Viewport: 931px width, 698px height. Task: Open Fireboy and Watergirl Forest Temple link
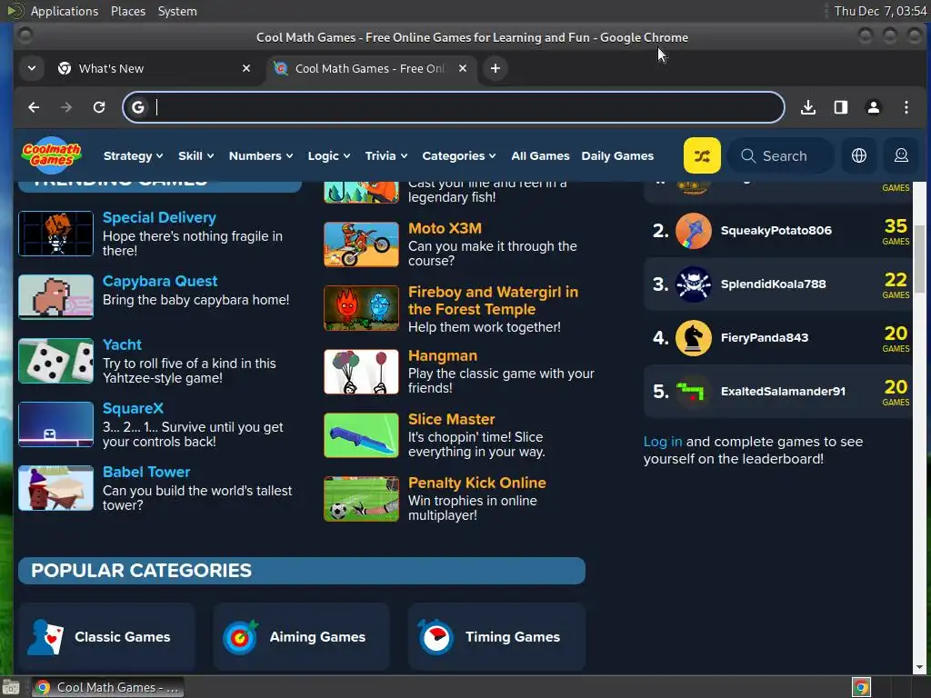[x=493, y=301]
